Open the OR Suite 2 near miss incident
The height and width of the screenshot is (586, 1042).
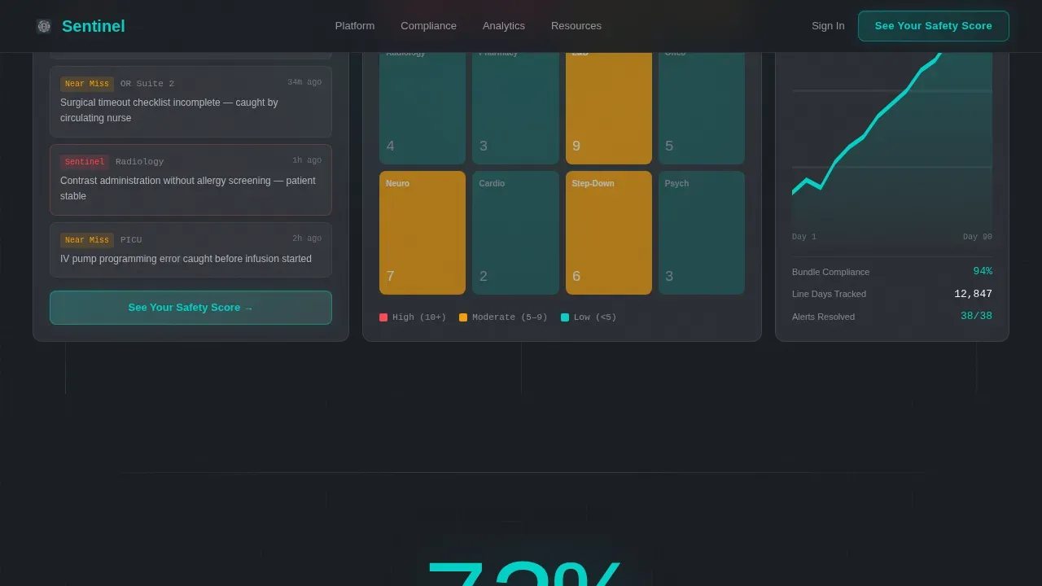tap(190, 102)
